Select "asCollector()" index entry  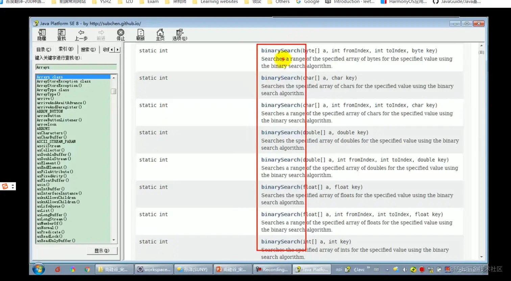click(51, 150)
